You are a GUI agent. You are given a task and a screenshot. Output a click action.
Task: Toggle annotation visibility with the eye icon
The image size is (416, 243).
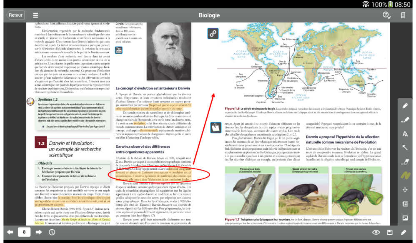tap(376, 233)
